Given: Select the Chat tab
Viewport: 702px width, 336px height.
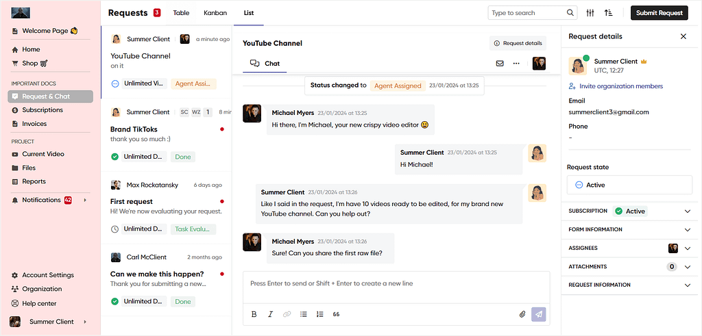Looking at the screenshot, I should point(265,64).
